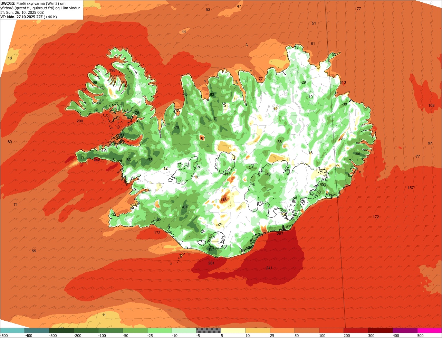Click the map value '115' in central highlands

tap(223, 200)
